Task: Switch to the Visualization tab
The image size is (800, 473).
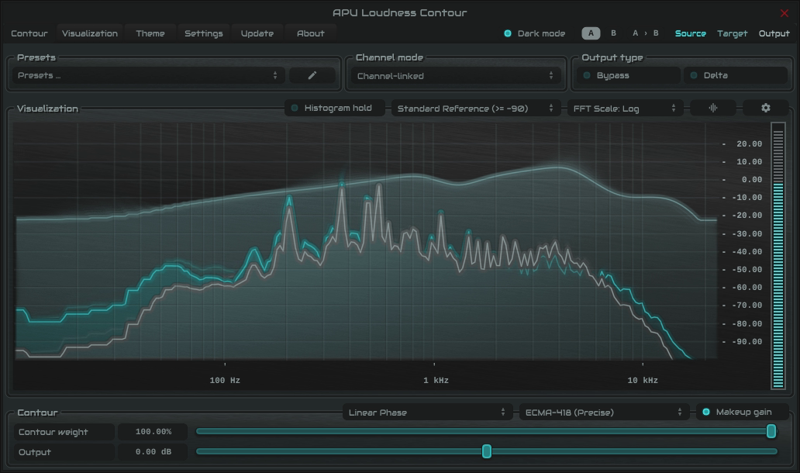Action: 90,33
